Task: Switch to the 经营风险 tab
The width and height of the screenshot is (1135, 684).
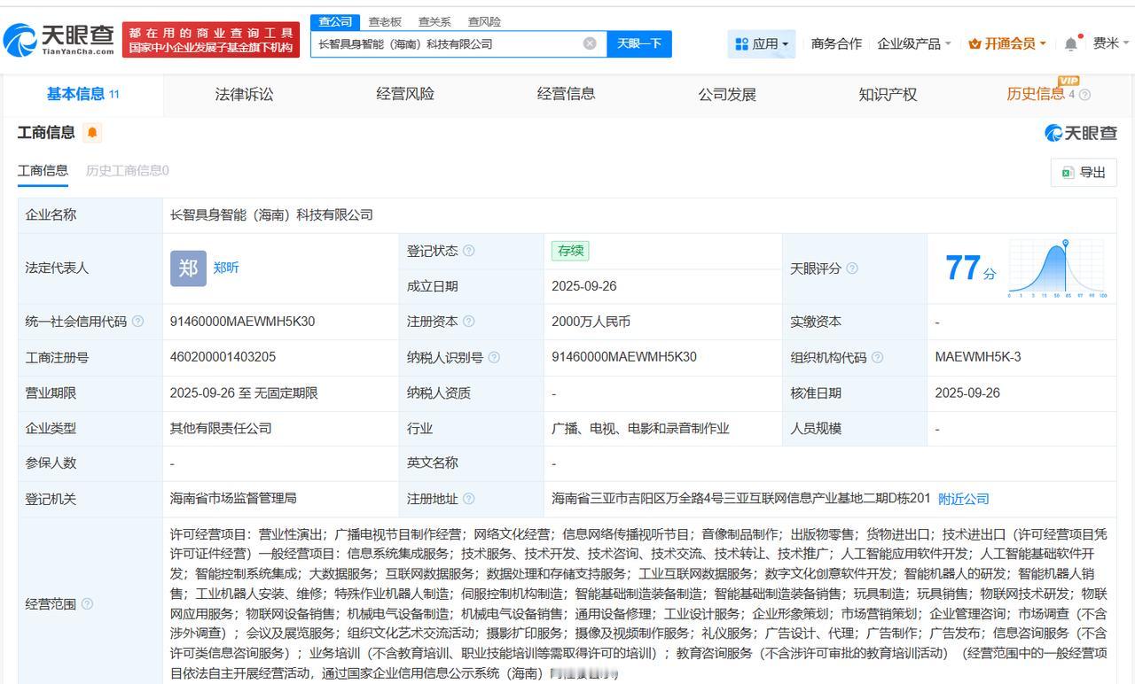Action: (x=405, y=94)
